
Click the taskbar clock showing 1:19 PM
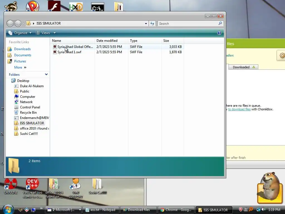tap(274, 210)
